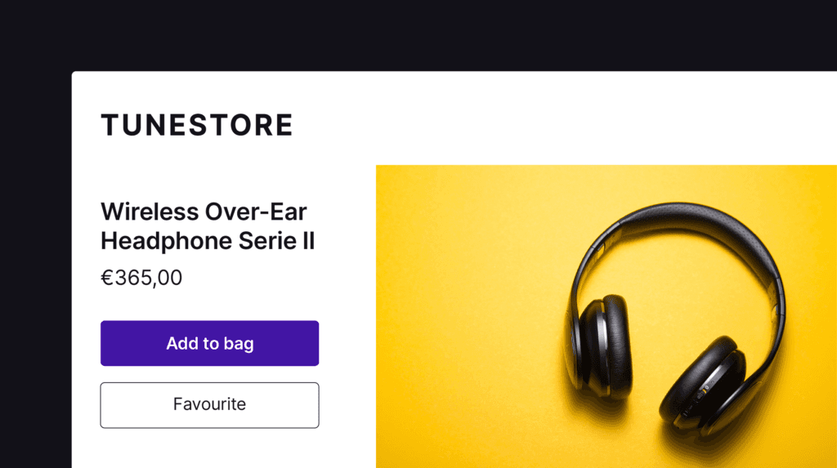Click the "Add to bag" label text
Viewport: 837px width, 468px height.
(210, 344)
